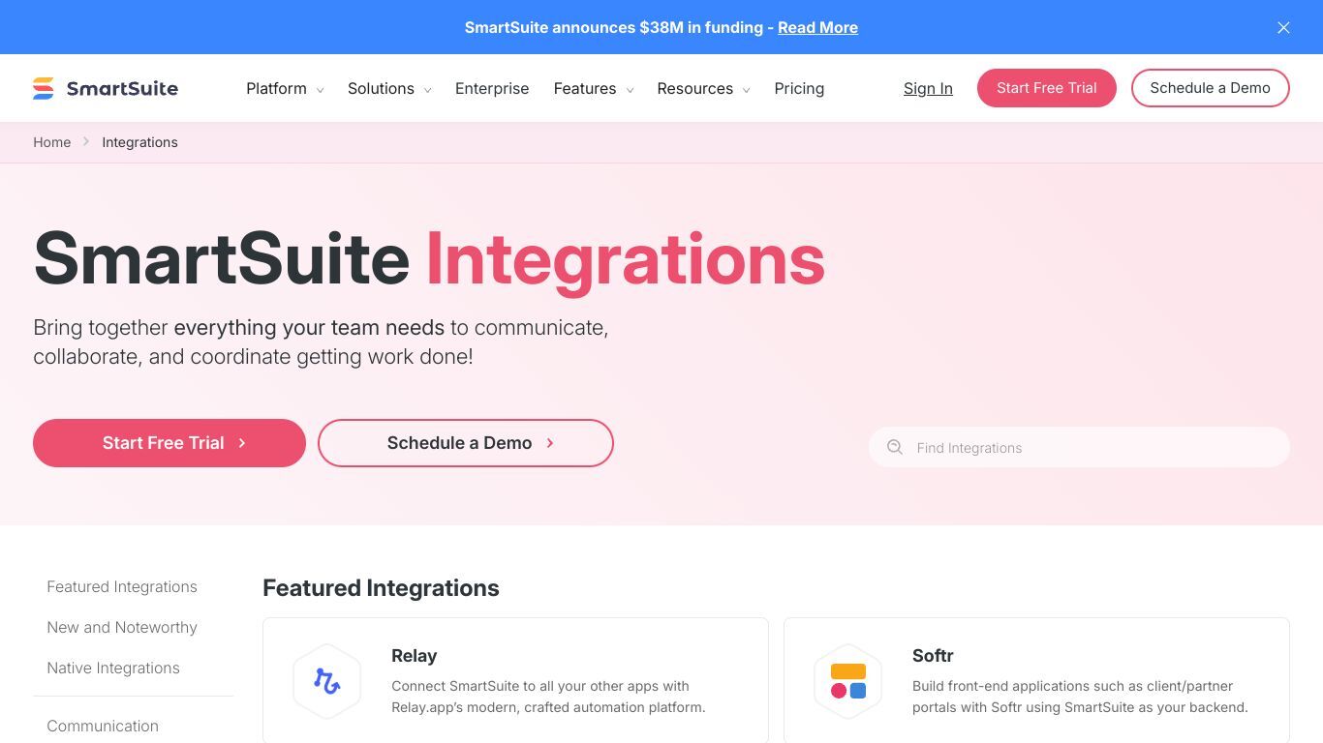Screen dimensions: 1323x743
Task: Click Schedule a Demo in header
Action: tap(1211, 88)
